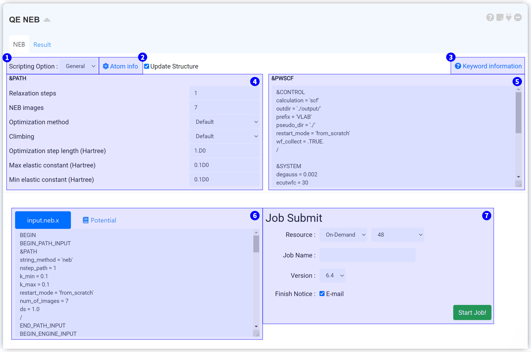Image resolution: width=531 pixels, height=352 pixels.
Task: Switch to the Result tab
Action: coord(42,45)
